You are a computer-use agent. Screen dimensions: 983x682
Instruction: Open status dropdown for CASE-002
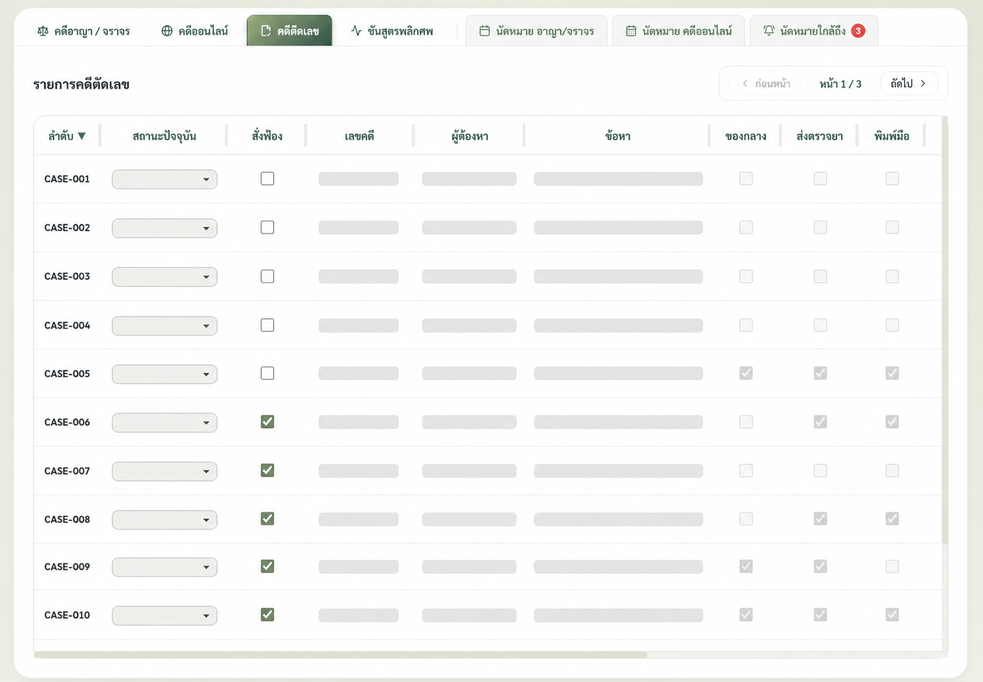click(x=165, y=228)
